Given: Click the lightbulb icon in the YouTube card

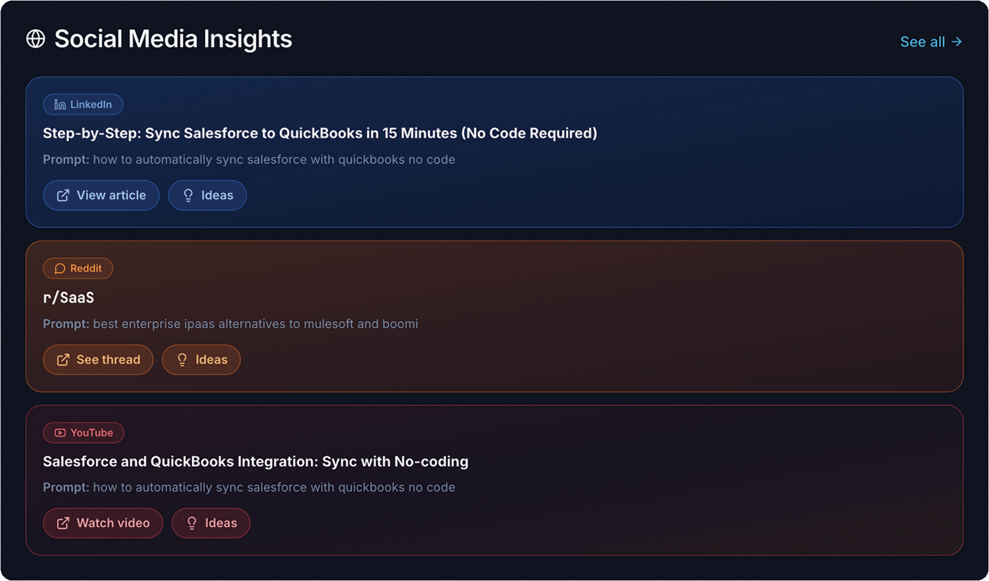Looking at the screenshot, I should coord(192,523).
